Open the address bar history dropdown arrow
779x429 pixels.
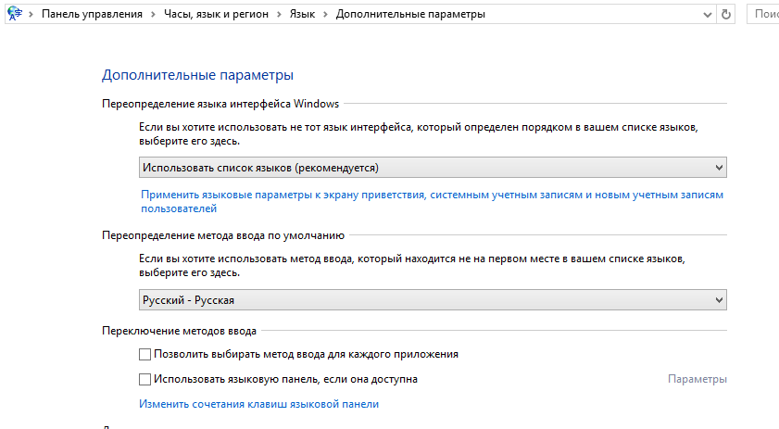tap(710, 15)
